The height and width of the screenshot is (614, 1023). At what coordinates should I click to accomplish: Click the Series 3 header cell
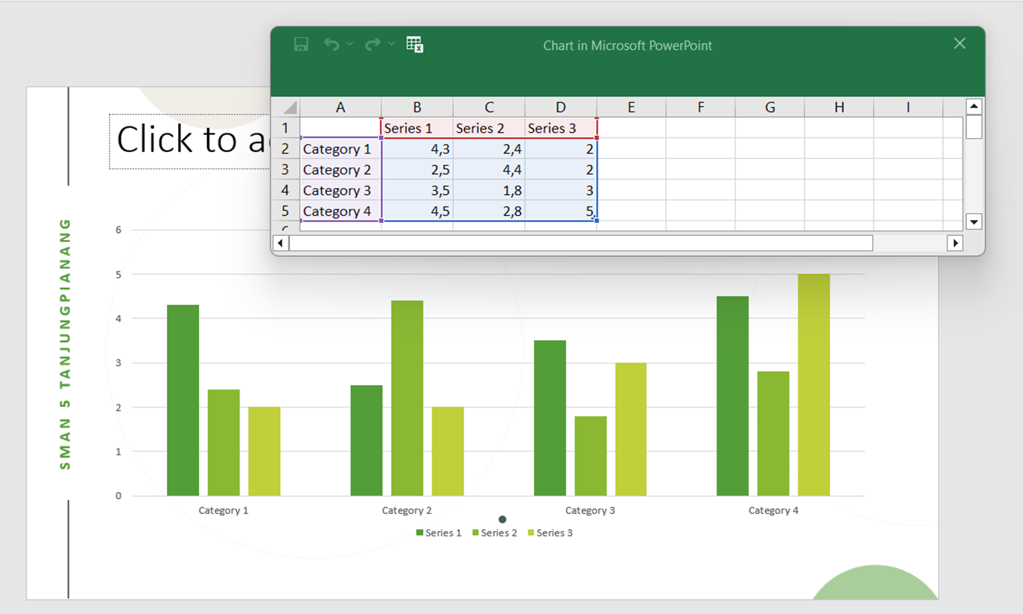tap(560, 128)
